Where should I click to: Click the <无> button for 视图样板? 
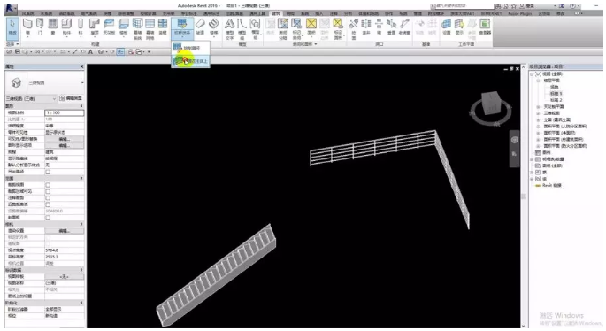(x=65, y=277)
